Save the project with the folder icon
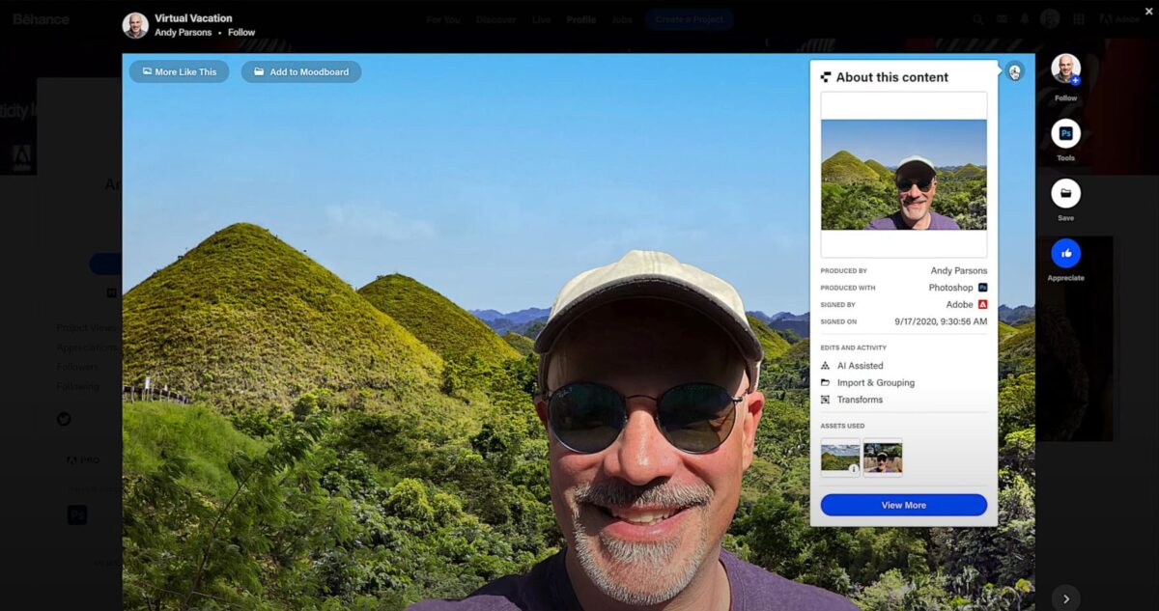Screen dimensions: 1159x611 [1065, 193]
